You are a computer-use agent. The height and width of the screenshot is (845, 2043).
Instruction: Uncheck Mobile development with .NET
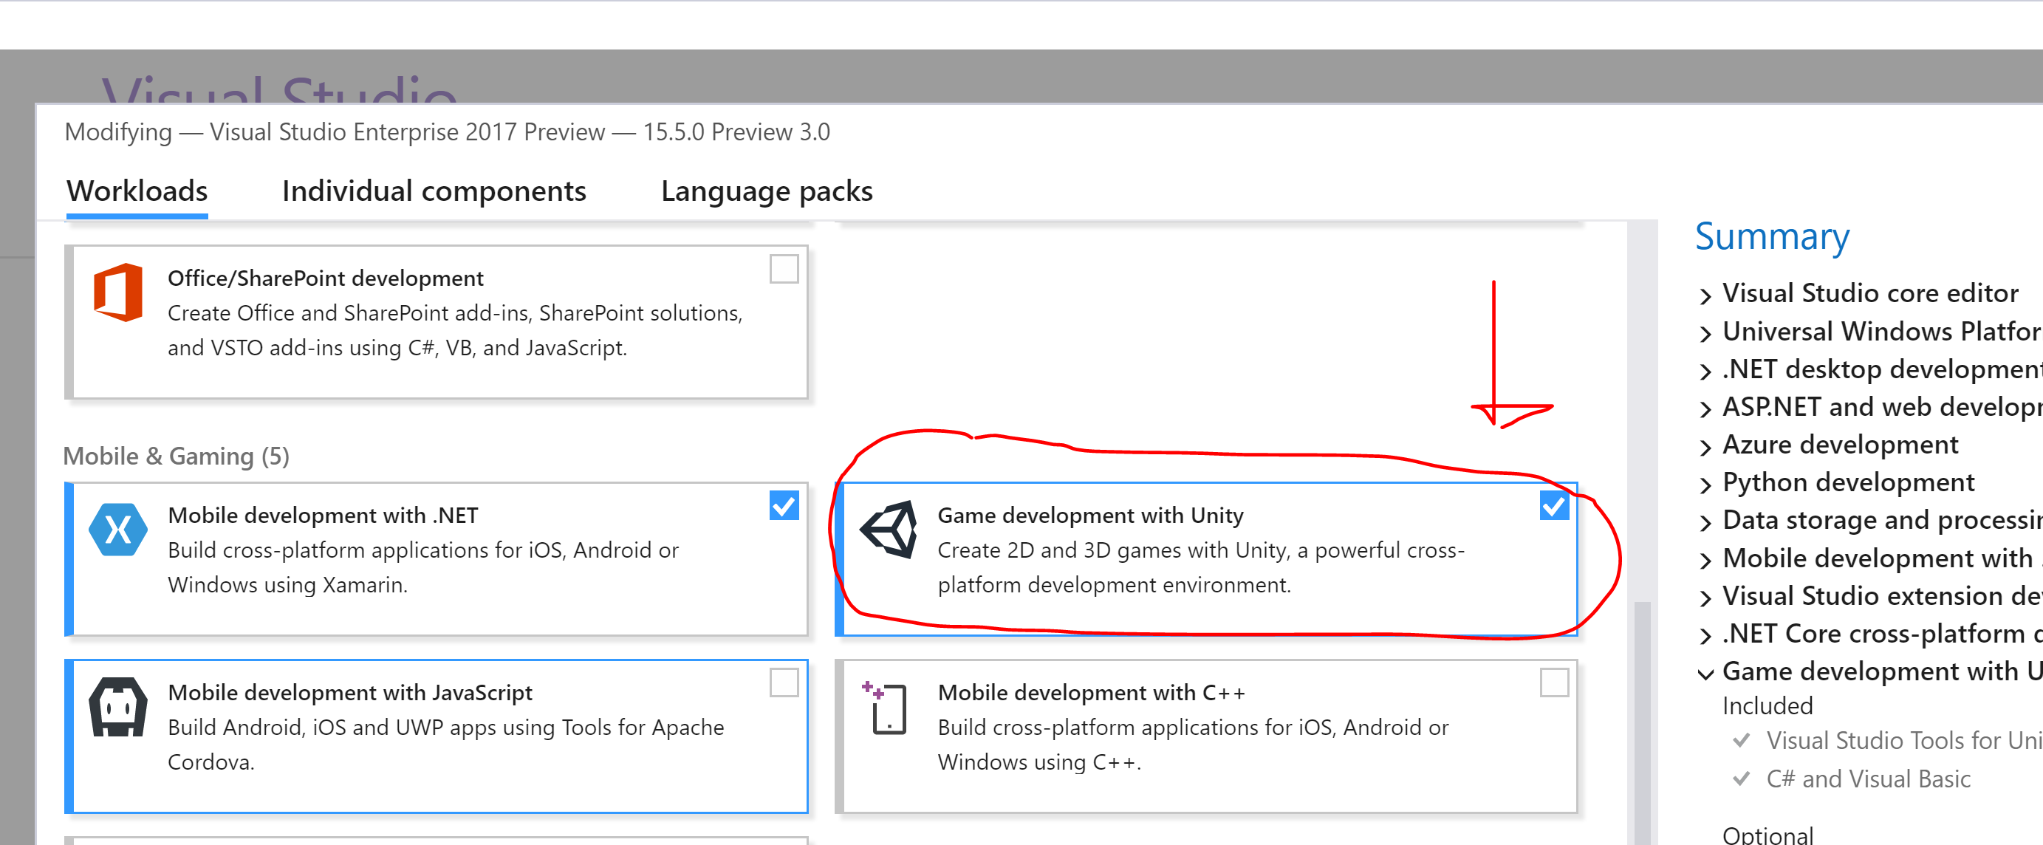(784, 505)
